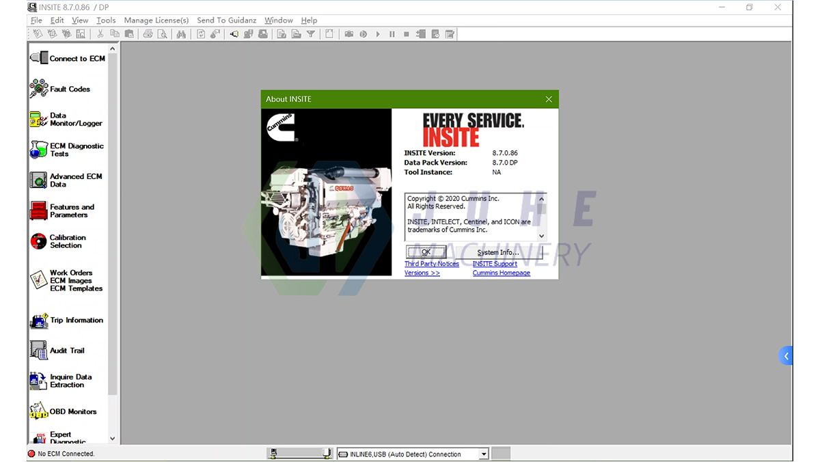The image size is (820, 462).
Task: Open the Trip Information icon
Action: 39,321
